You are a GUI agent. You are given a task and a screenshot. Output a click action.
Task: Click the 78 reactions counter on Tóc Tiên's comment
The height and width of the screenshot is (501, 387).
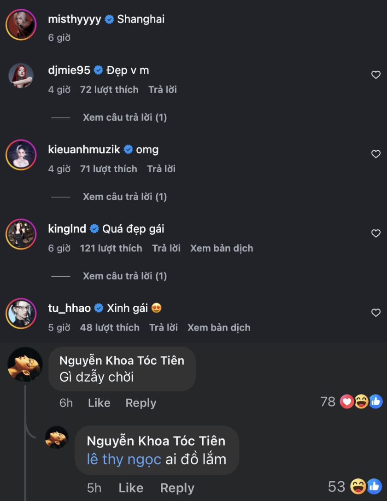click(328, 402)
